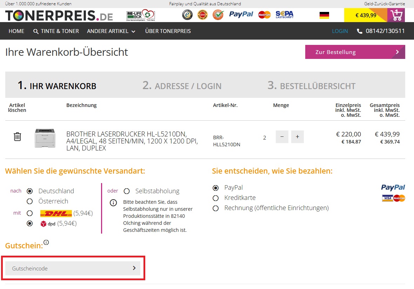Open Tinte & Toner search menu
Image resolution: width=414 pixels, height=289 pixels.
click(56, 31)
